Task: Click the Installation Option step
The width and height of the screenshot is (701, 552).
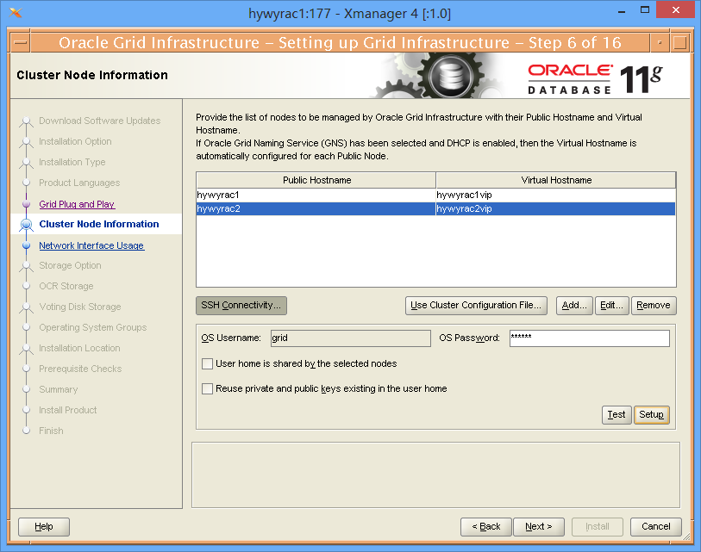Action: click(x=75, y=141)
